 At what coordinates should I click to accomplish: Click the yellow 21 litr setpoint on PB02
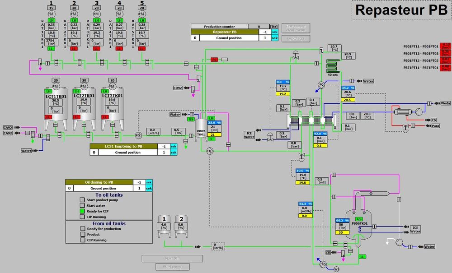pos(214,134)
